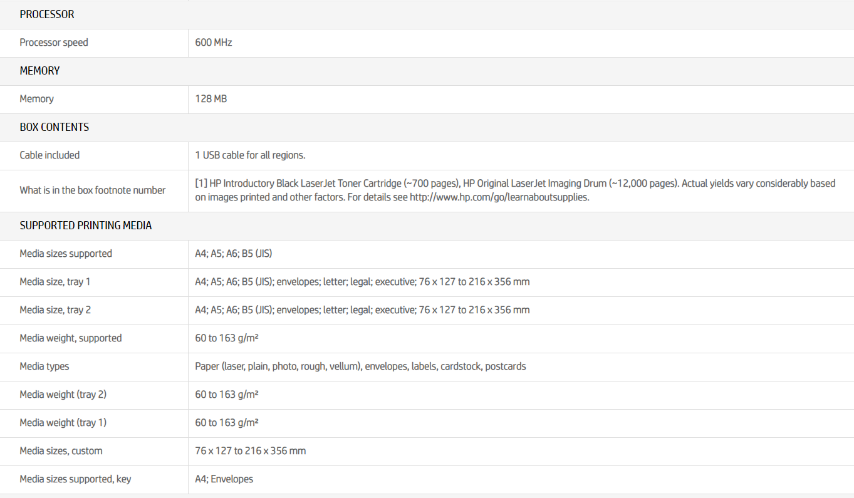Click the "Media size, tray 1" label
The height and width of the screenshot is (498, 854).
55,282
